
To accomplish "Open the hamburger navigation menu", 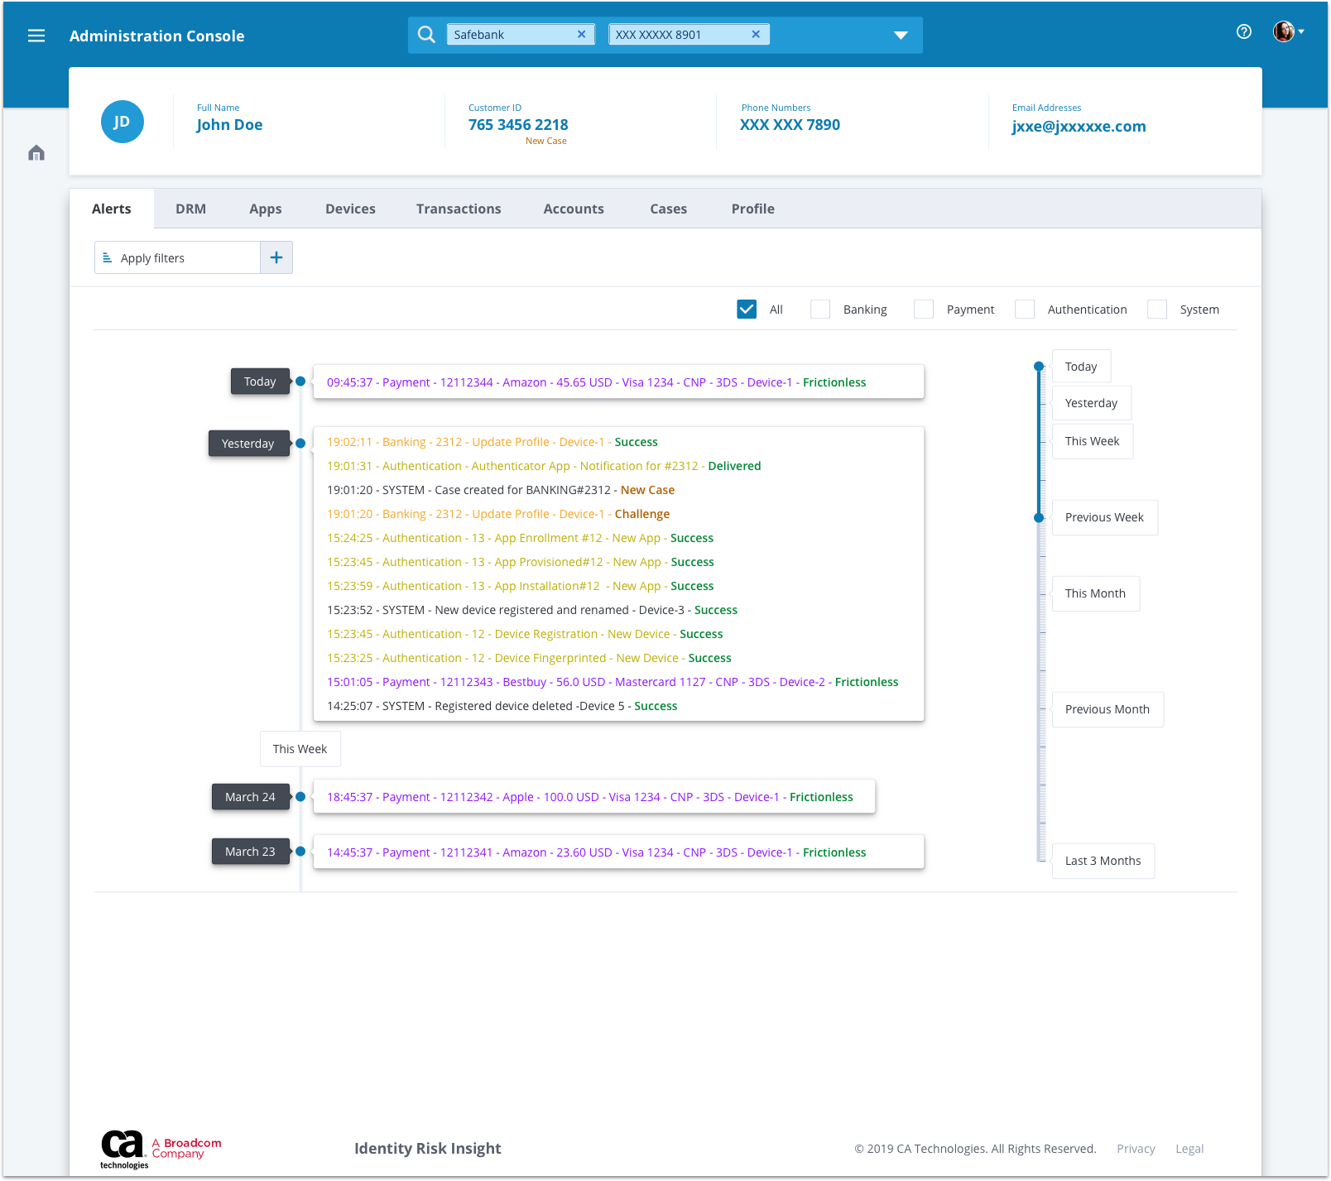I will pos(36,35).
